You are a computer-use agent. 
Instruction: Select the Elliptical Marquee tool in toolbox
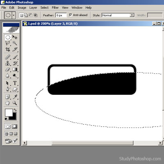8,37
